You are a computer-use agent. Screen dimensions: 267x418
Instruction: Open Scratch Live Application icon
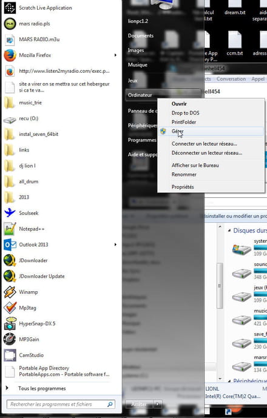pyautogui.click(x=10, y=8)
